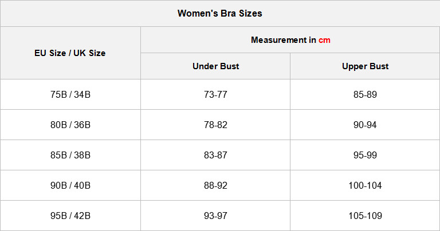Click the 95B / 42B size cell
This screenshot has height=231, width=440.
[x=70, y=216]
